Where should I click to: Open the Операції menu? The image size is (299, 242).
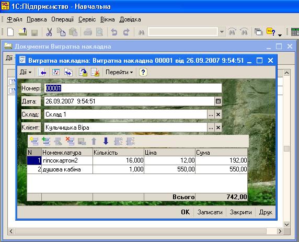coord(62,19)
